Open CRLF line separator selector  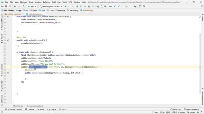tap(168, 112)
